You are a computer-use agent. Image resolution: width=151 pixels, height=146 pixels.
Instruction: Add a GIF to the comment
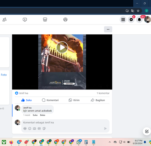(39, 129)
